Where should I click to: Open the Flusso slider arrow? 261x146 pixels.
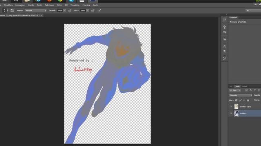click(88, 11)
